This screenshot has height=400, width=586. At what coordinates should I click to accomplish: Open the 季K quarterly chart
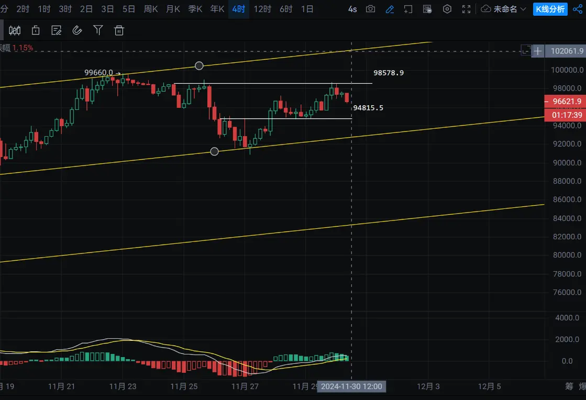click(195, 9)
